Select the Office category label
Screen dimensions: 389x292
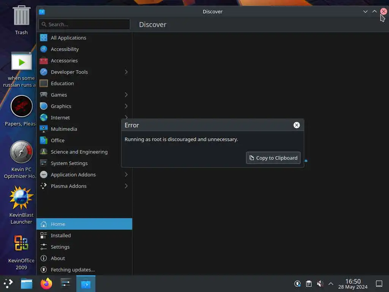coord(58,140)
